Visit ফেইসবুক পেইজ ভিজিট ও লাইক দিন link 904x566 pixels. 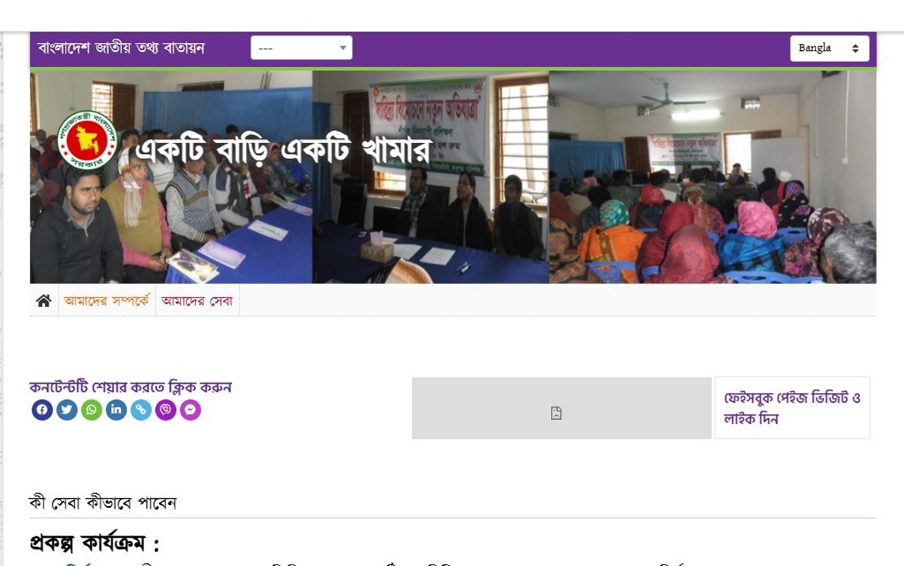pyautogui.click(x=792, y=408)
